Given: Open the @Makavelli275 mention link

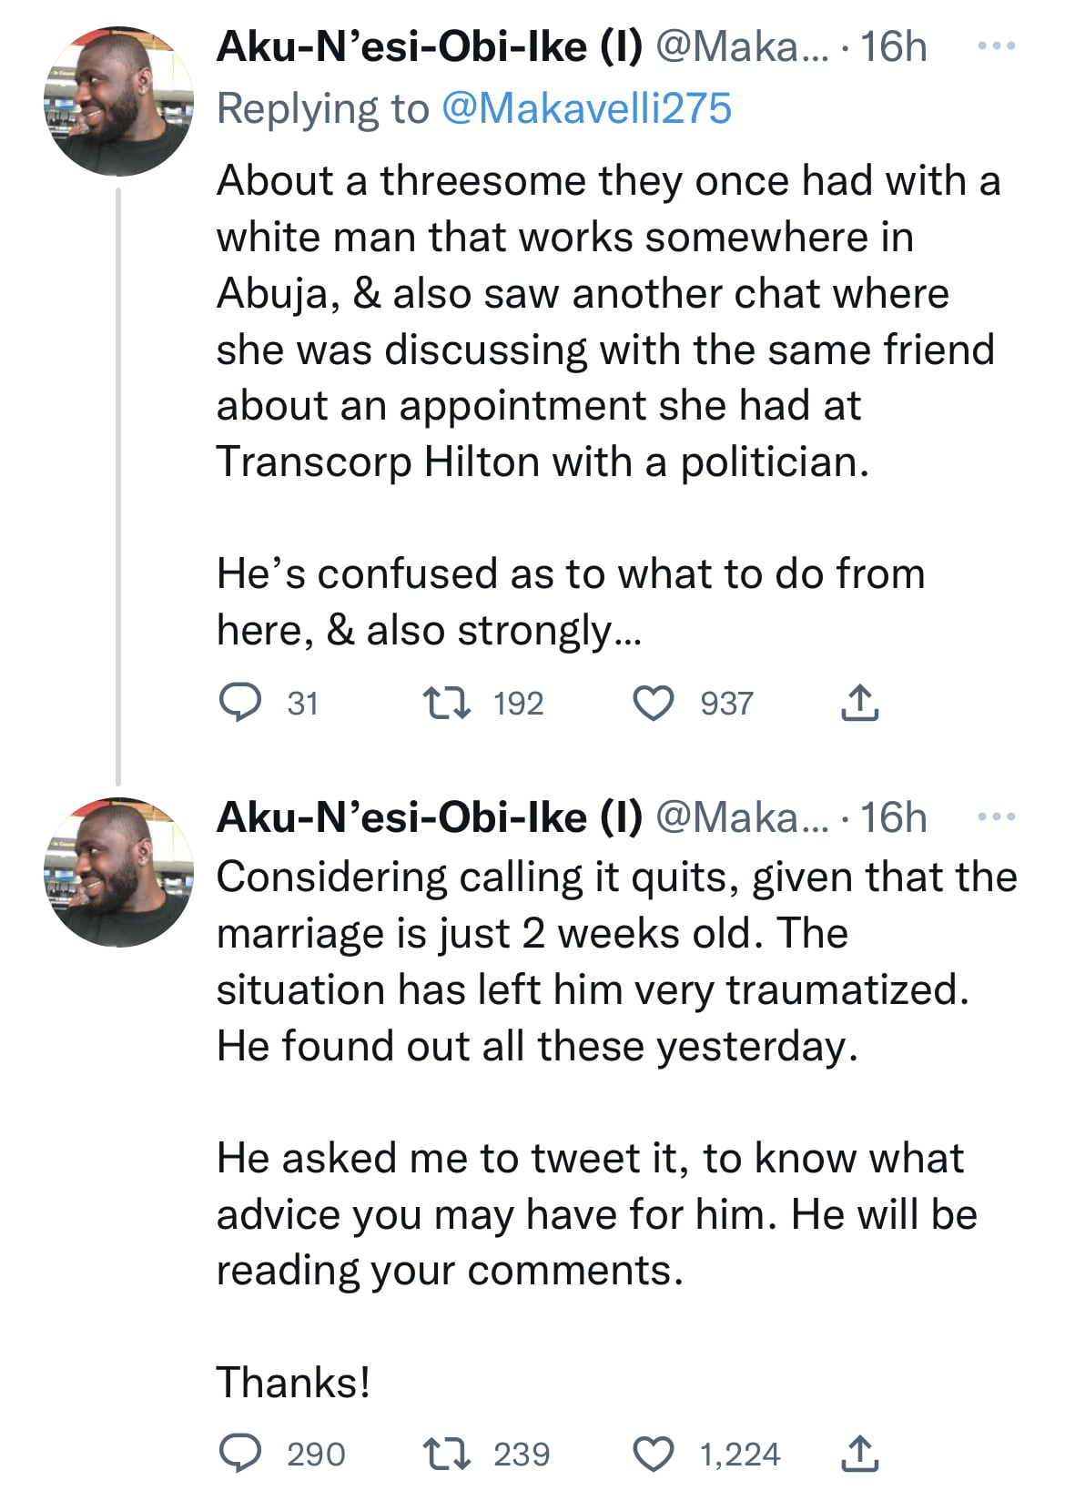Looking at the screenshot, I should click(586, 108).
